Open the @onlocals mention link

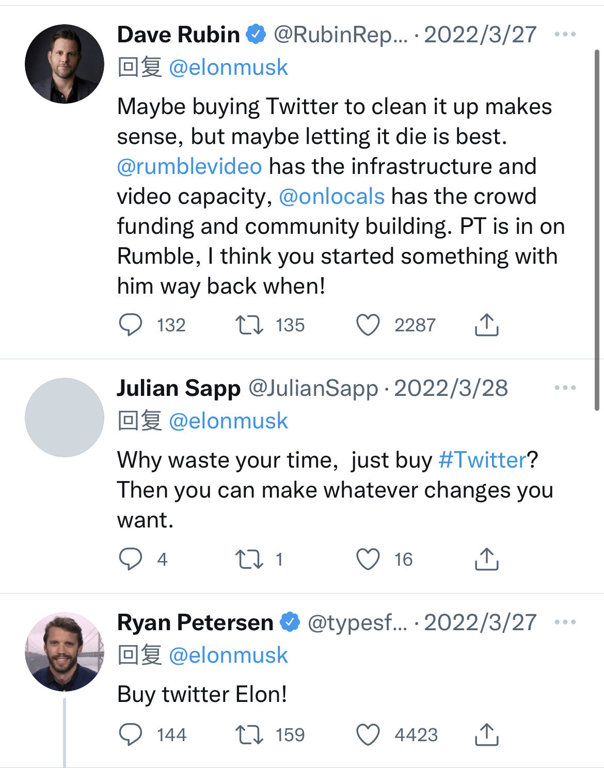[x=331, y=197]
